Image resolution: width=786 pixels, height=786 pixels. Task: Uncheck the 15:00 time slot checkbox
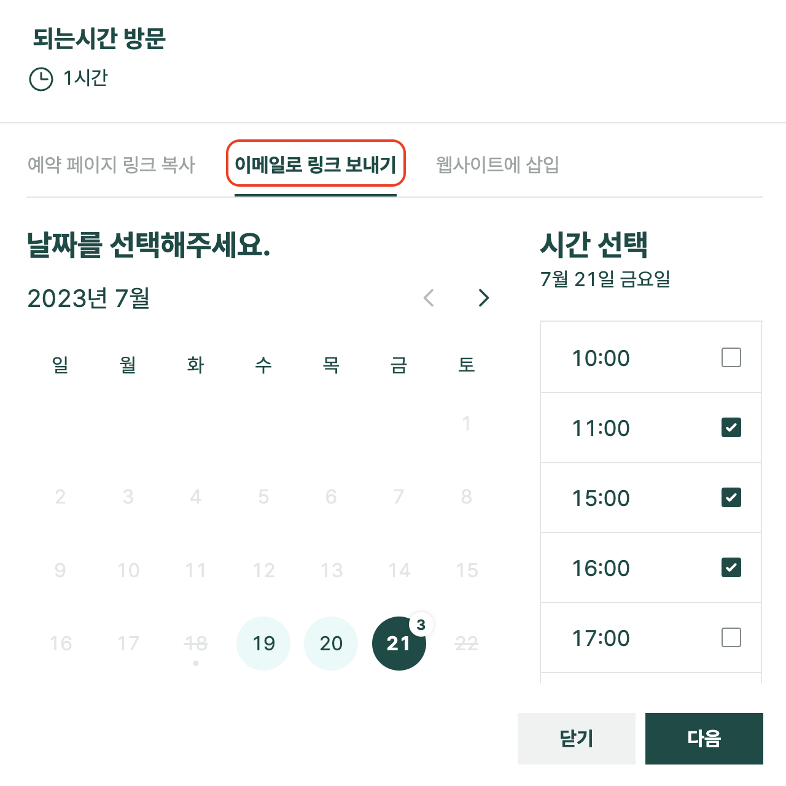[x=731, y=497]
